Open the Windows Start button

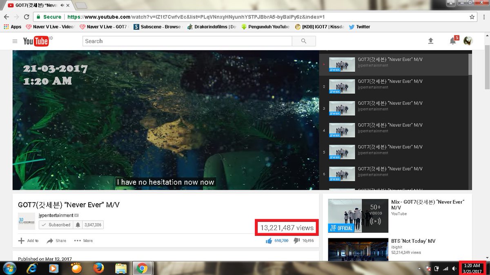tap(9, 268)
